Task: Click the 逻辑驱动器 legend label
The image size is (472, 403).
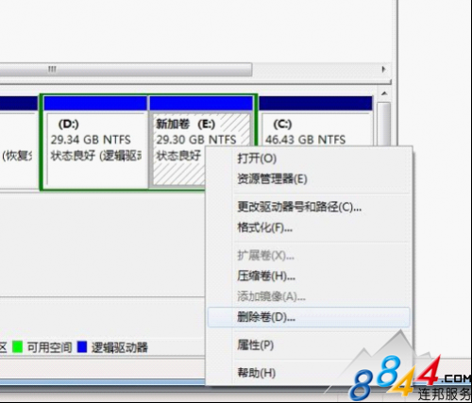Action: pyautogui.click(x=120, y=347)
